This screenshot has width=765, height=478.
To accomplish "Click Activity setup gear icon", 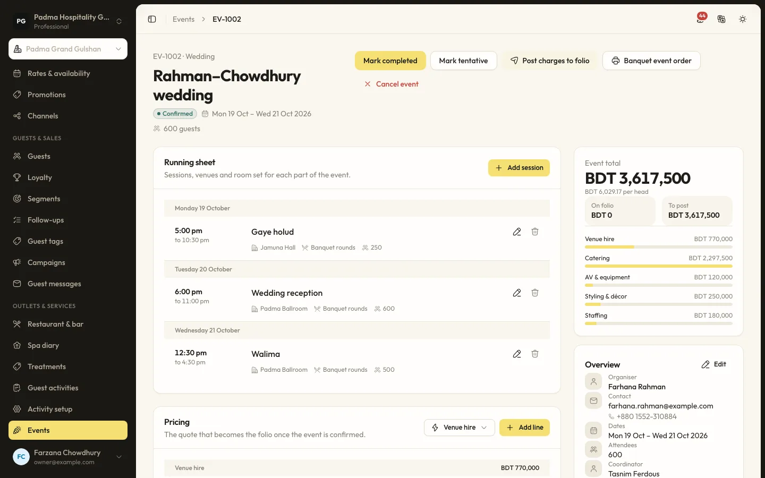I will [17, 409].
